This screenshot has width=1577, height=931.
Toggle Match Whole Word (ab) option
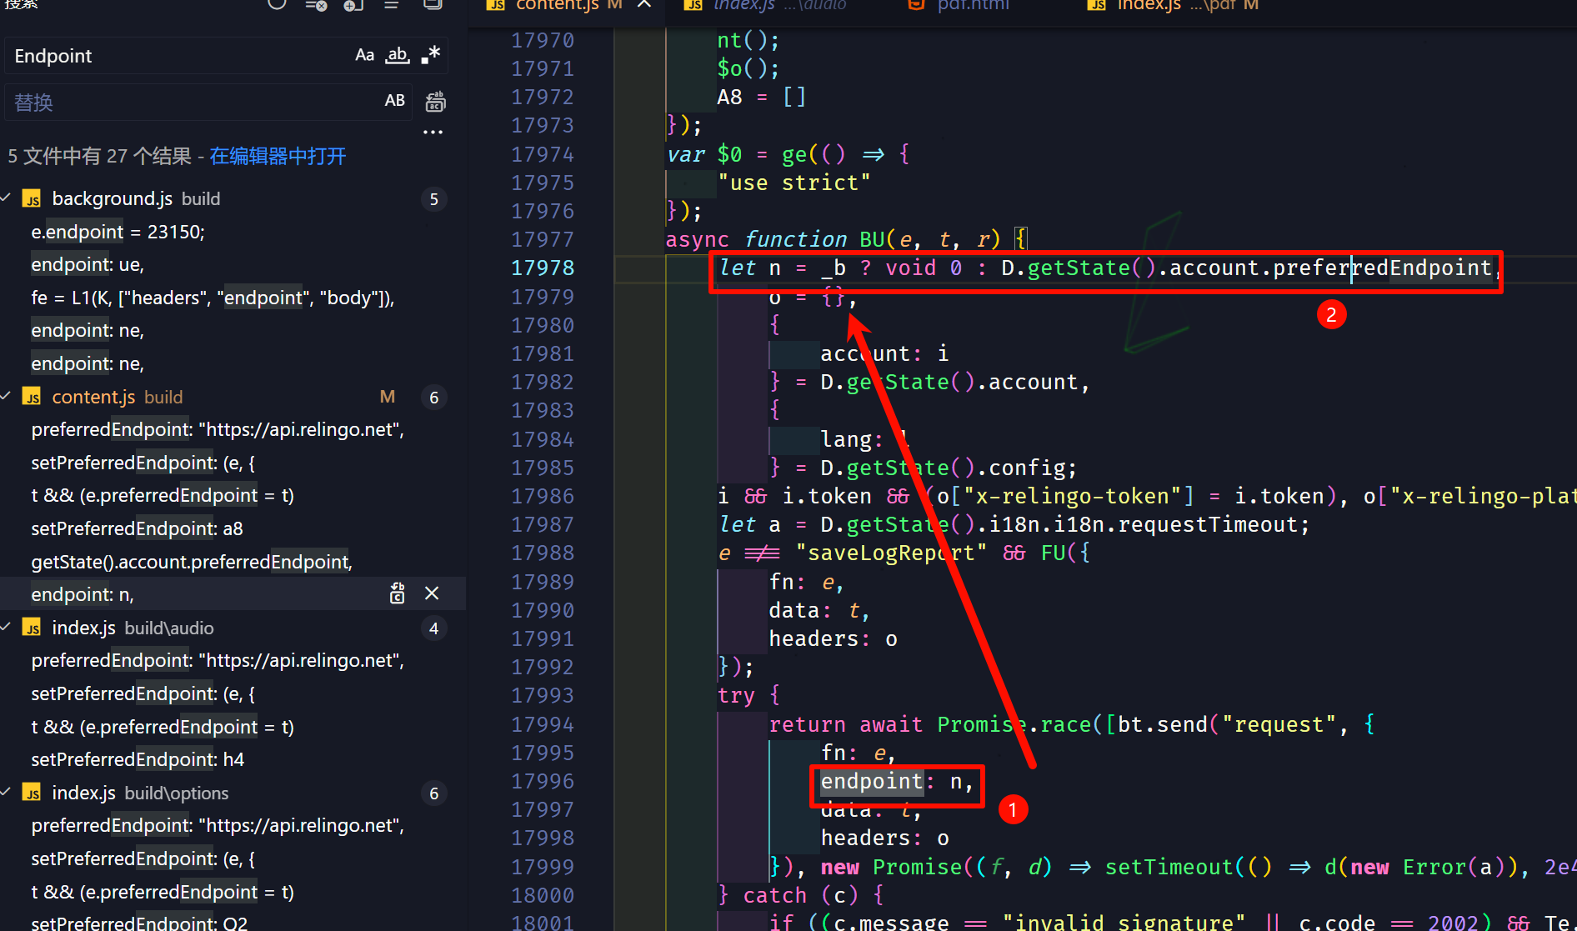(397, 56)
